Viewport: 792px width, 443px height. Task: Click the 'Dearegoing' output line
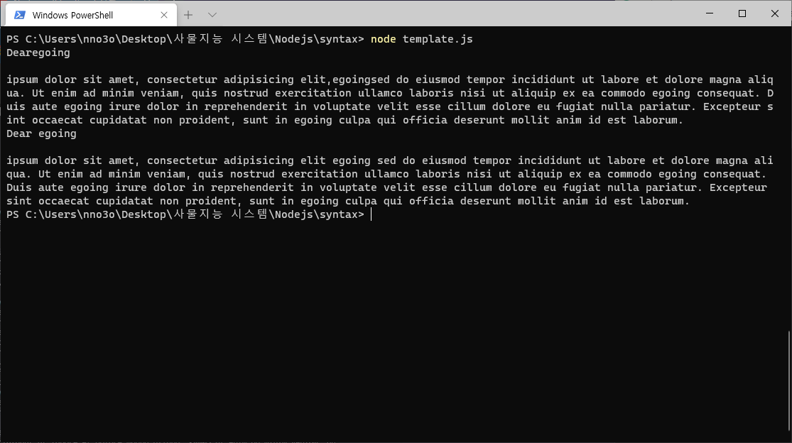coord(38,53)
